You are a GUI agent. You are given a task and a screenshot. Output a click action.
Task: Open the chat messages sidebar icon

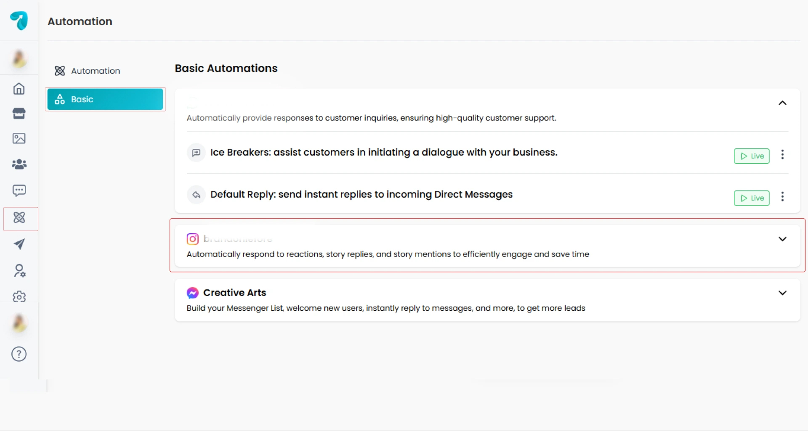[x=19, y=190]
